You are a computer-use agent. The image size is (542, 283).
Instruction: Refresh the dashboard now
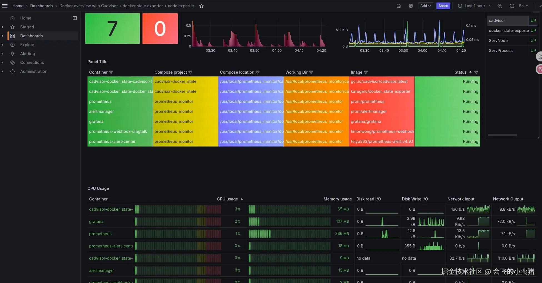tap(512, 6)
